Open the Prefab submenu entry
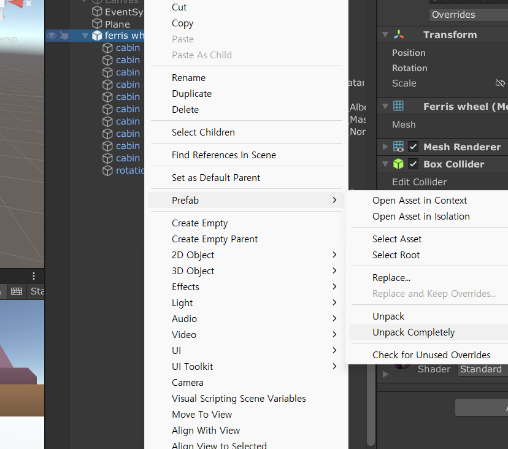 (x=246, y=200)
